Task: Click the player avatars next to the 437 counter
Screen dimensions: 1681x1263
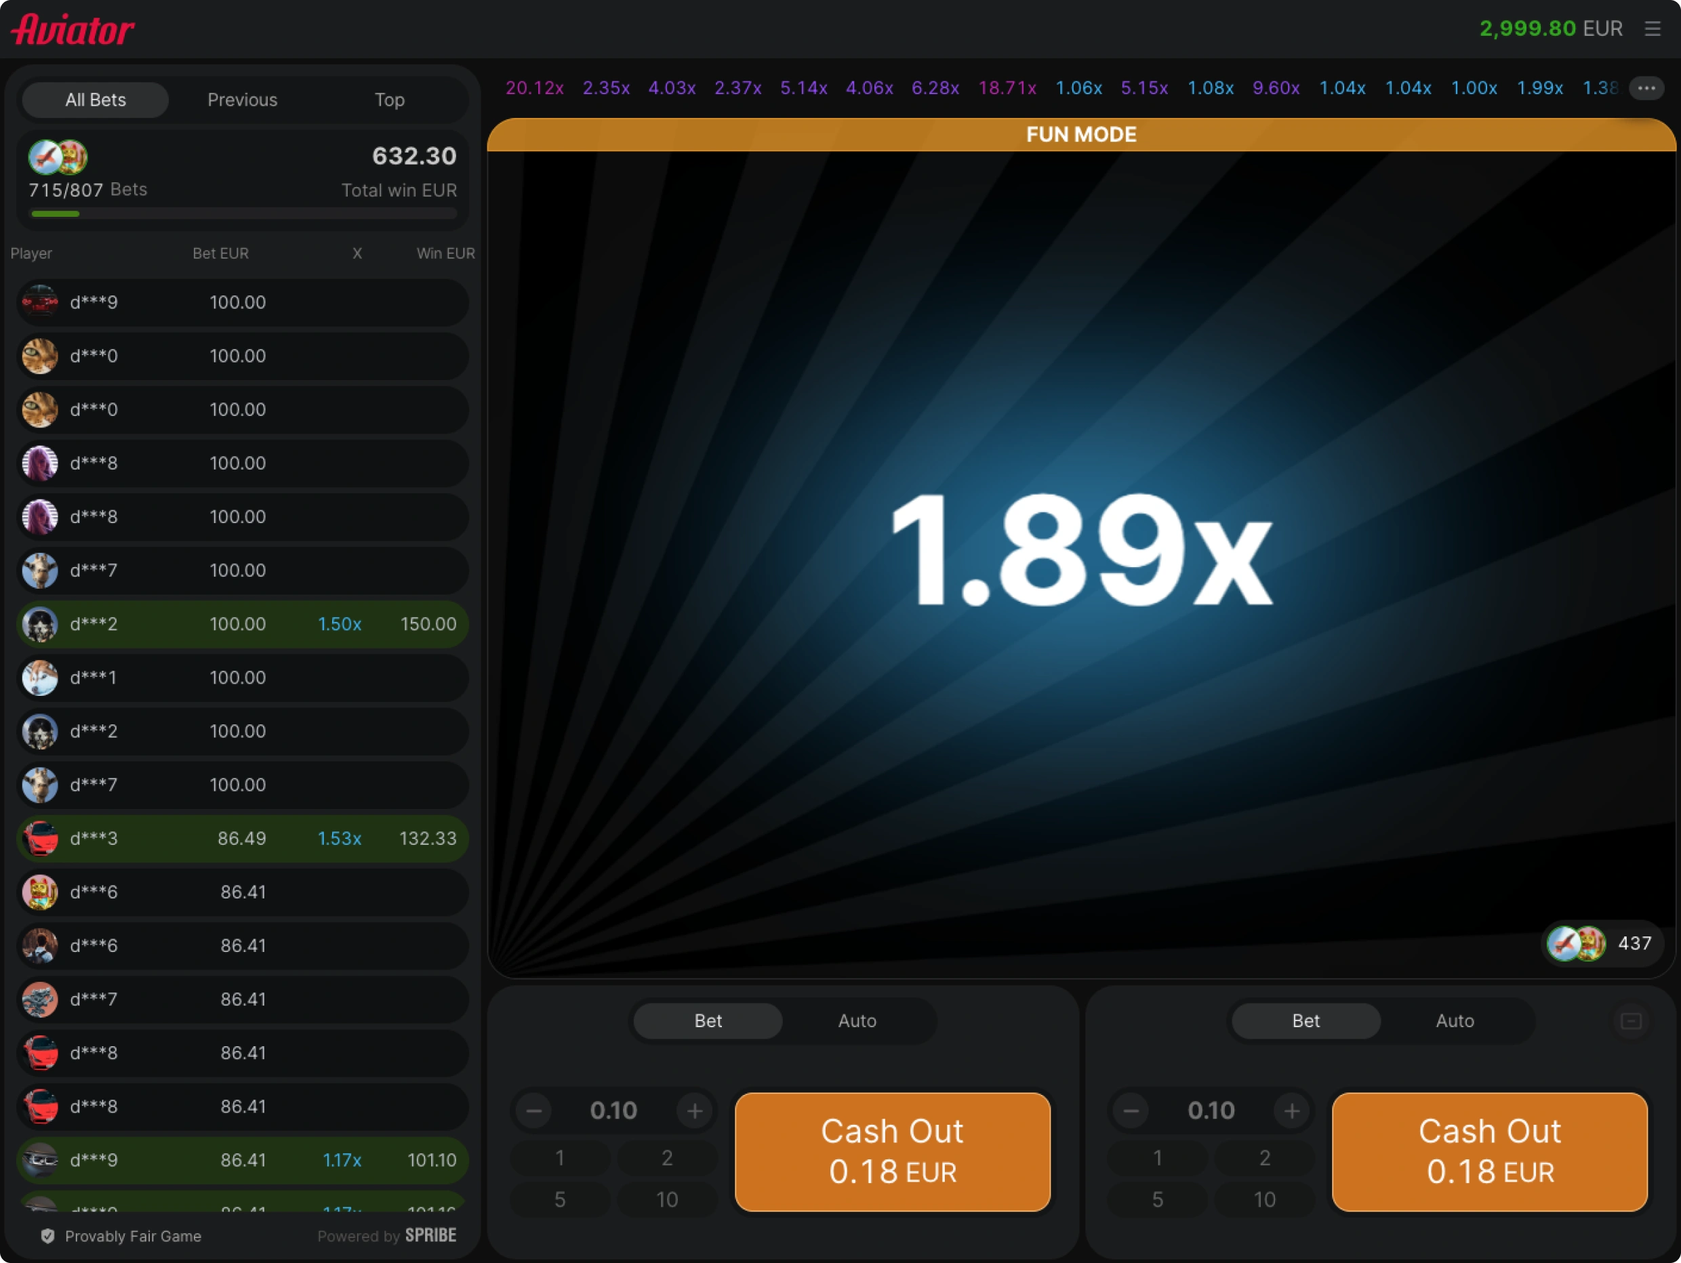Action: (1577, 943)
